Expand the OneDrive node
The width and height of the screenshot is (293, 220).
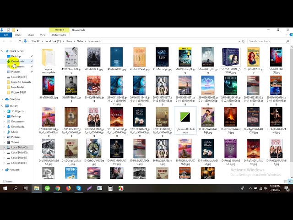[2, 99]
